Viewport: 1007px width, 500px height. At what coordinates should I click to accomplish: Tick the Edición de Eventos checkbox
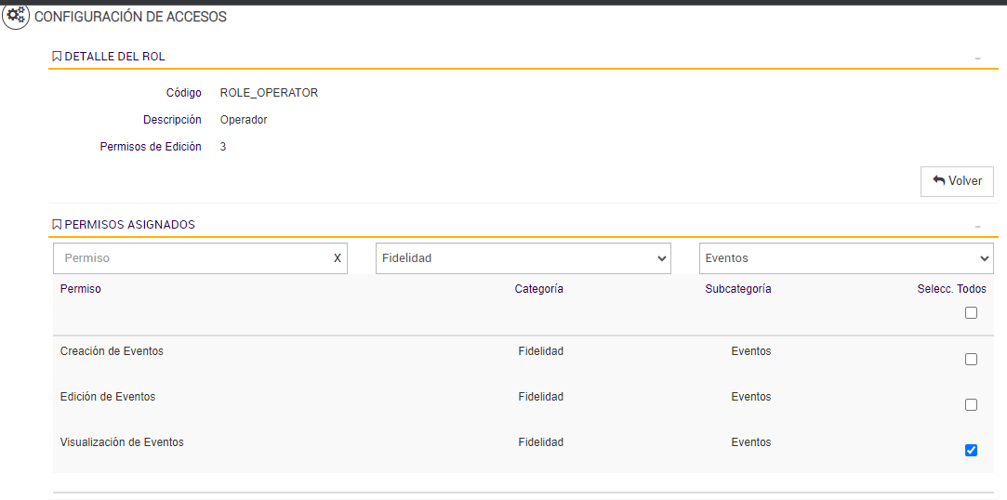971,405
